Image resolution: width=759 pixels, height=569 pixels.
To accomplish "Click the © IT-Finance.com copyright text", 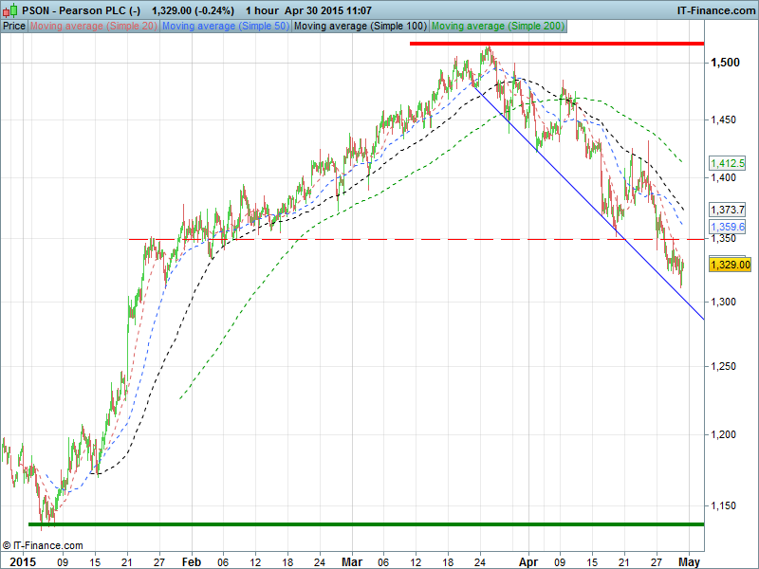I will (x=43, y=545).
